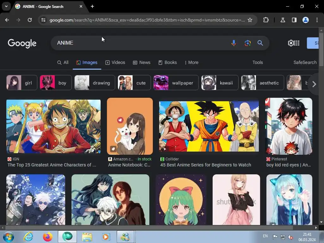Open the file explorer taskbar icon
324x243 pixels.
click(87, 237)
